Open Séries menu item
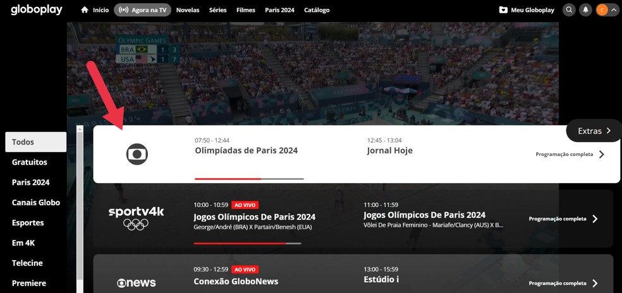The image size is (622, 293). click(x=218, y=10)
